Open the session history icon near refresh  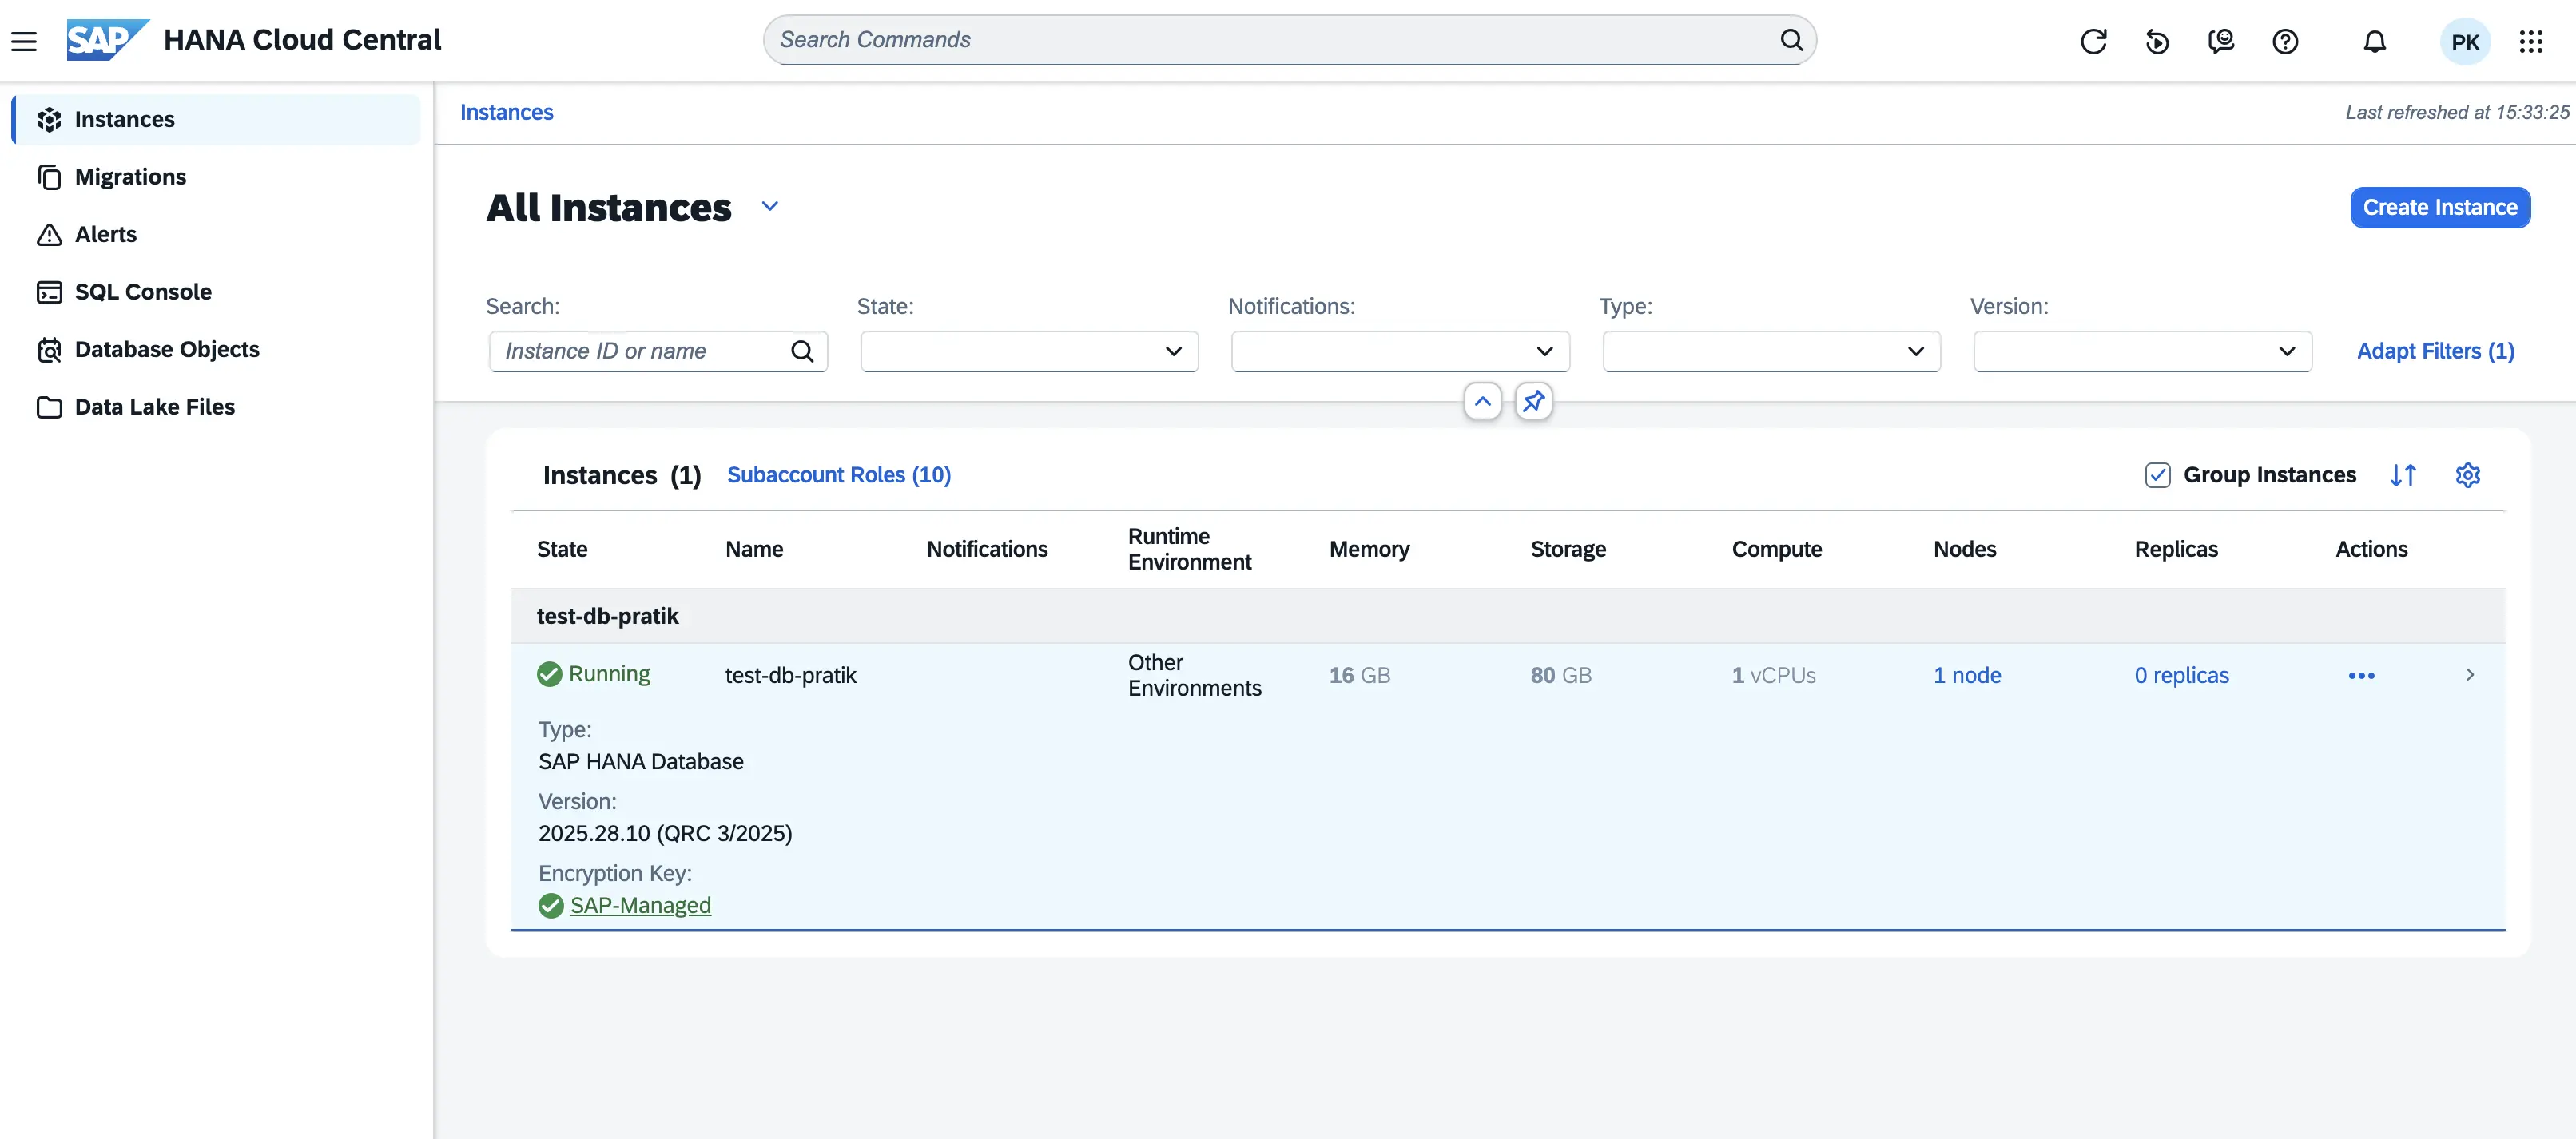2158,41
